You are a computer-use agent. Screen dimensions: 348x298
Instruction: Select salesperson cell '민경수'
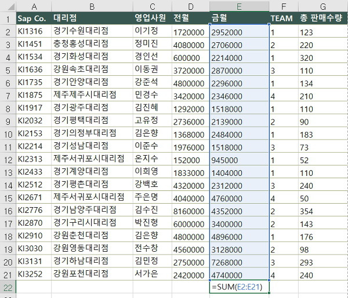pos(153,95)
